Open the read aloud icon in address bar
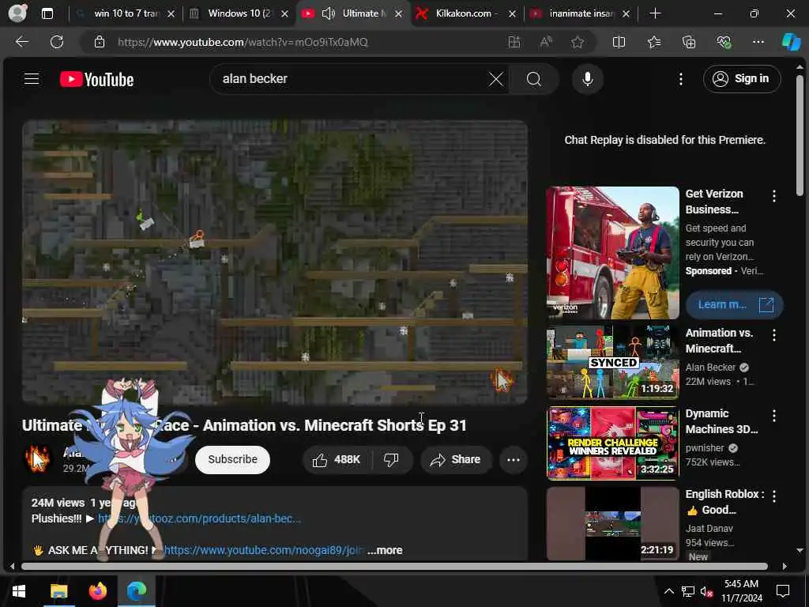The width and height of the screenshot is (809, 607). (546, 42)
